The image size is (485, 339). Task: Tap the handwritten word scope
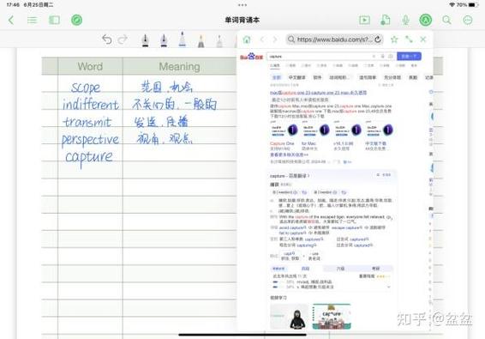[x=86, y=88]
